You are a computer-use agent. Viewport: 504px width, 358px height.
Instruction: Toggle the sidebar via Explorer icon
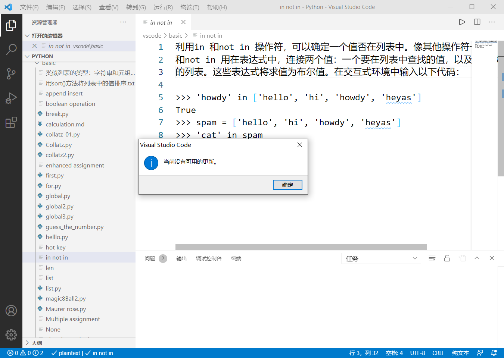tap(11, 25)
